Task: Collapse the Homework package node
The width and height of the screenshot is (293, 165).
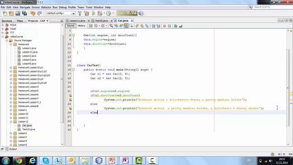Action: coord(11,44)
